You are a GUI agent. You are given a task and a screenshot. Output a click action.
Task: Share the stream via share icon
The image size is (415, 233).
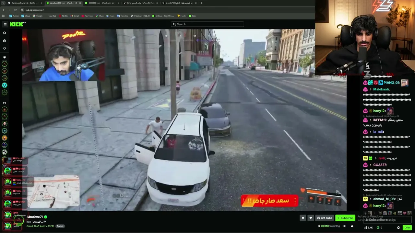point(344,226)
